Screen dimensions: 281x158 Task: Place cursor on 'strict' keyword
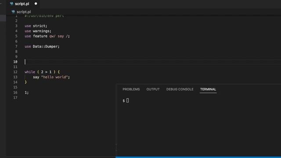(39, 26)
